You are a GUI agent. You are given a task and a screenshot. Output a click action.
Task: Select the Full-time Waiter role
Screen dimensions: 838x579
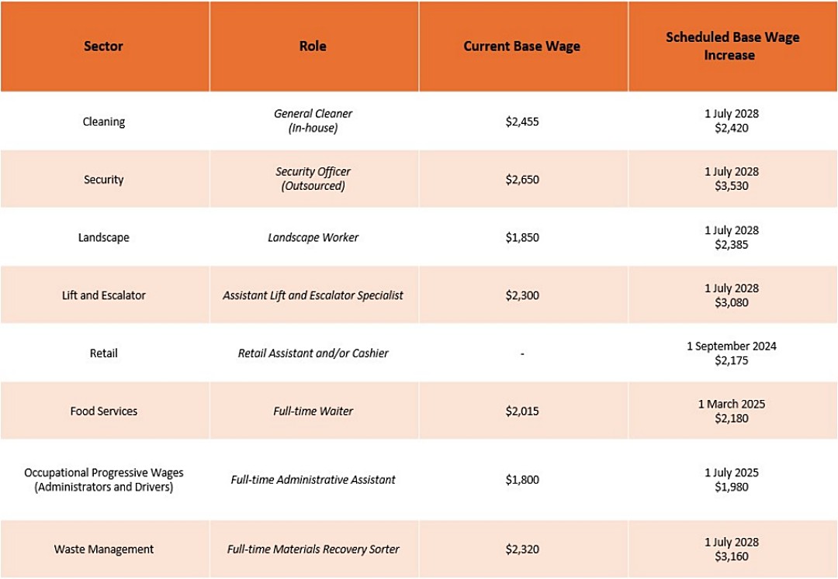click(x=313, y=411)
